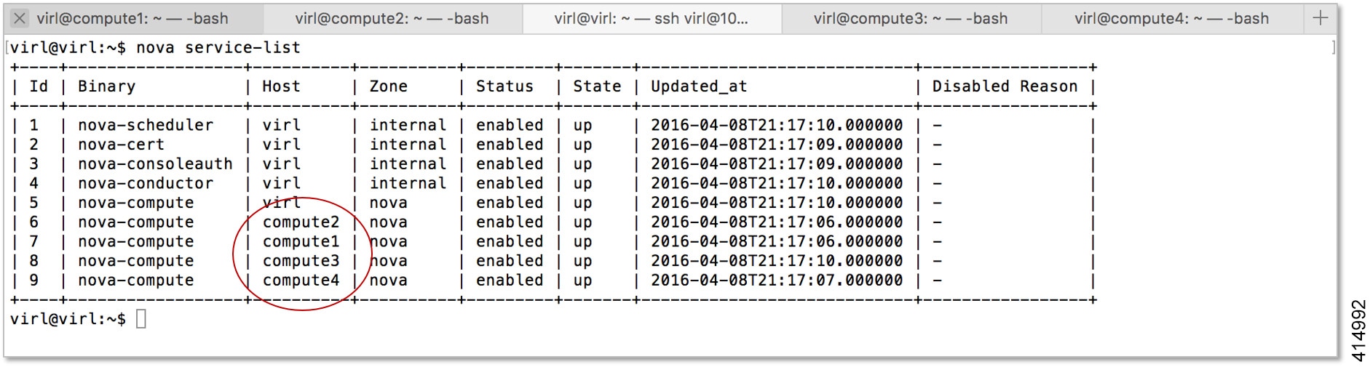Click the compute2 host entry
Image resolution: width=1370 pixels, height=367 pixels.
coord(301,222)
